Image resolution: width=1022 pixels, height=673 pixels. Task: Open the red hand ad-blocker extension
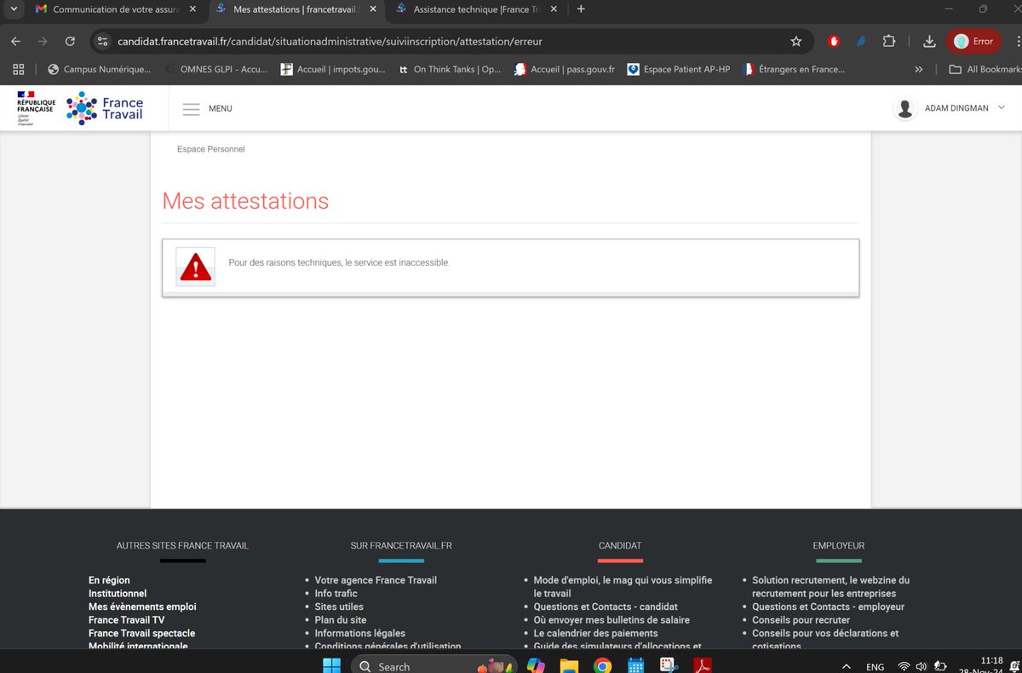834,41
